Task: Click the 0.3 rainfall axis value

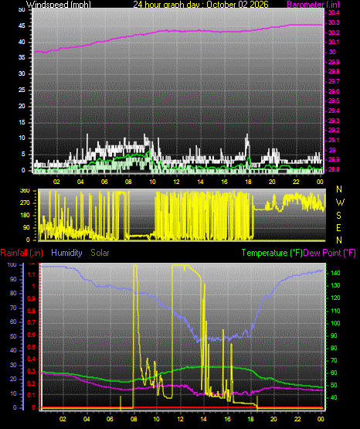Action: [32, 371]
